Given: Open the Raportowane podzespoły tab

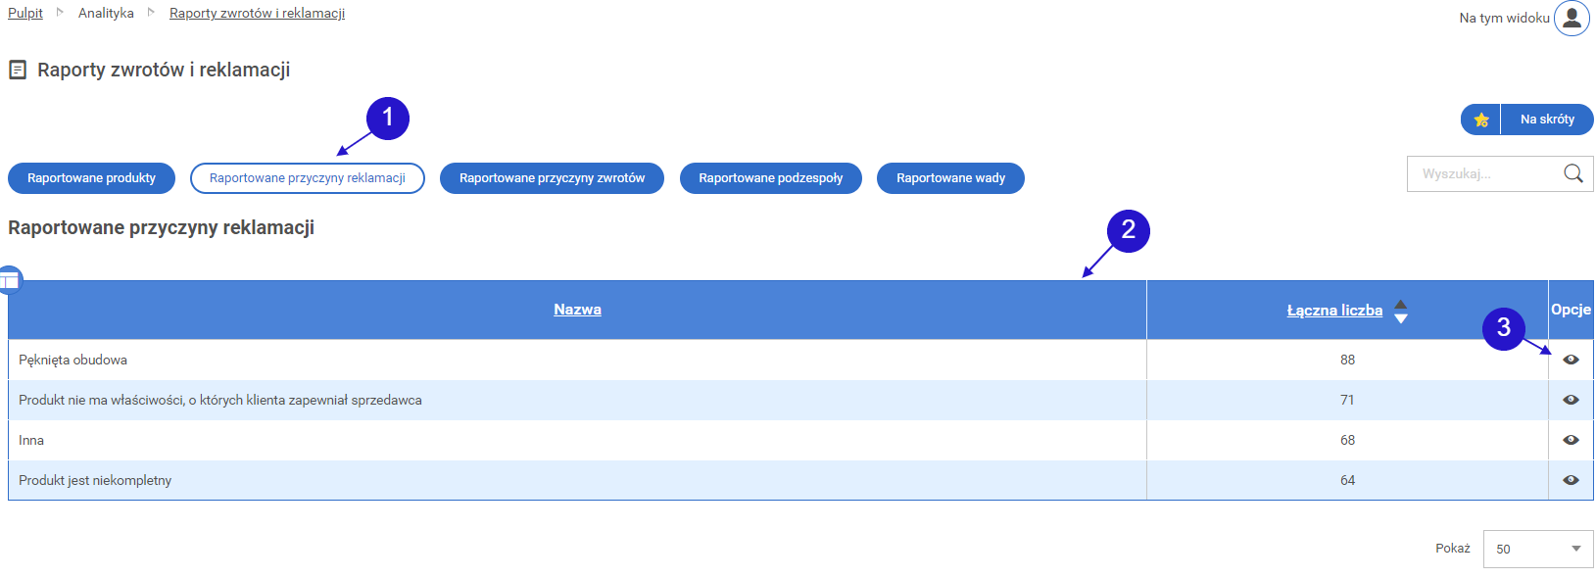Looking at the screenshot, I should [770, 178].
